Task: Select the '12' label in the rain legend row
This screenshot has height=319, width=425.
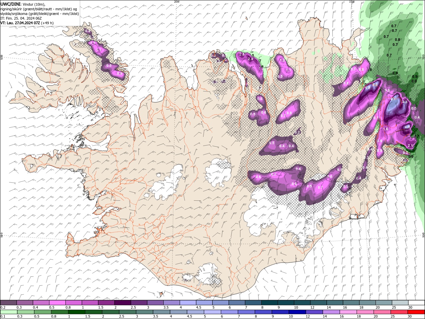Action: coord(308,317)
